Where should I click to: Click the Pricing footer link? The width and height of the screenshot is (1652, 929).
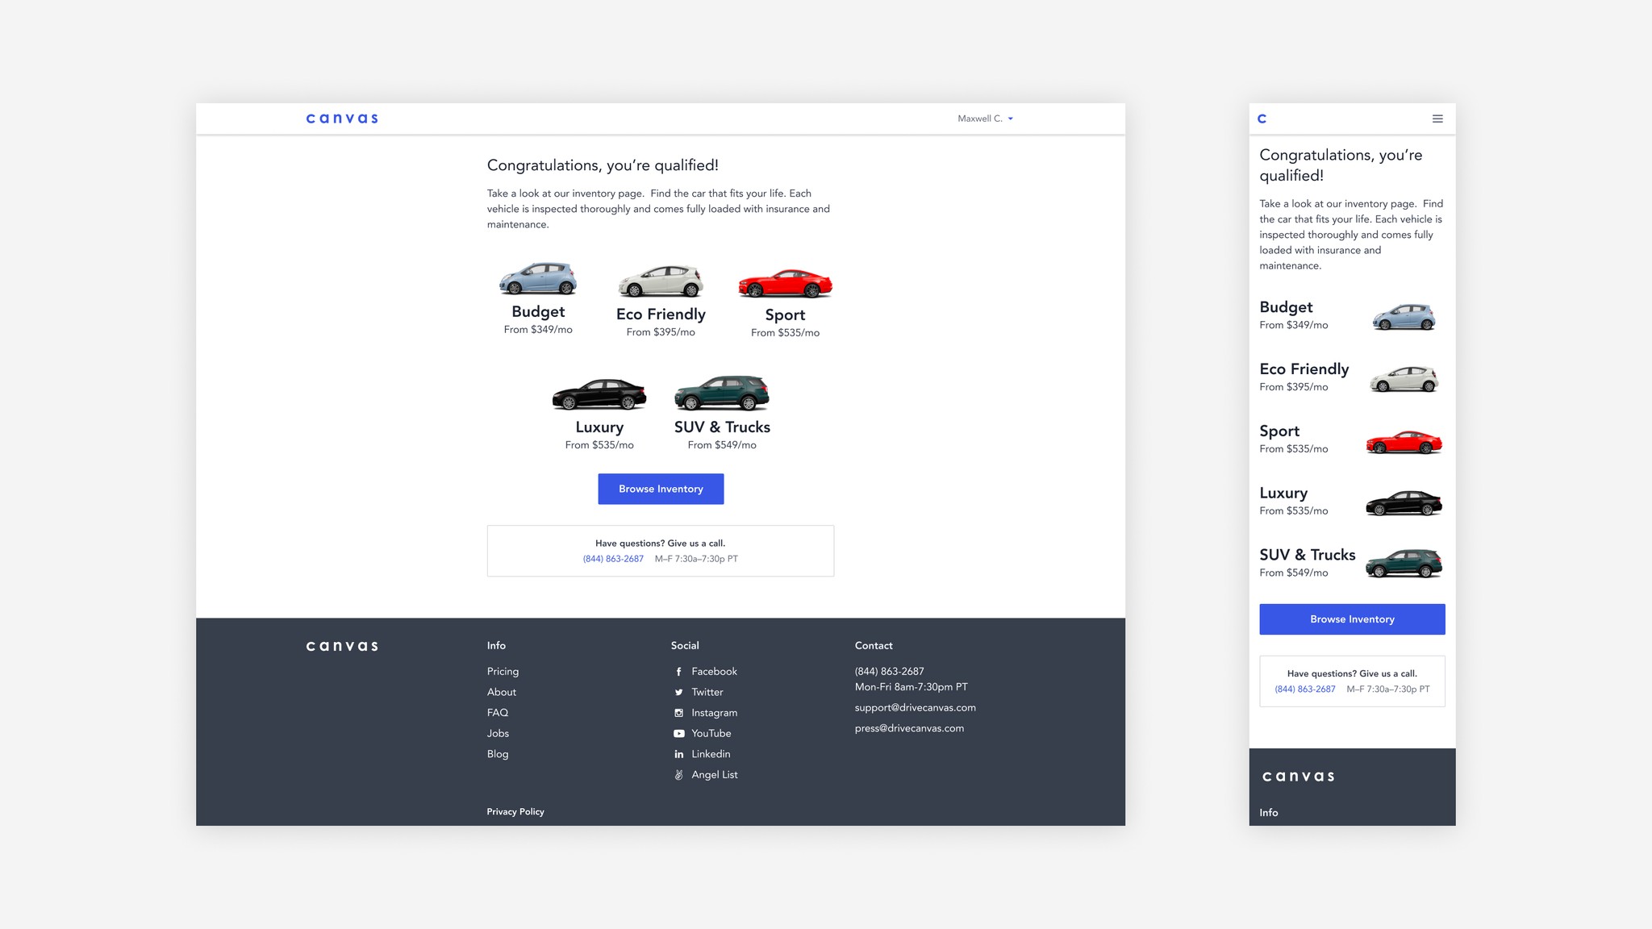(503, 670)
